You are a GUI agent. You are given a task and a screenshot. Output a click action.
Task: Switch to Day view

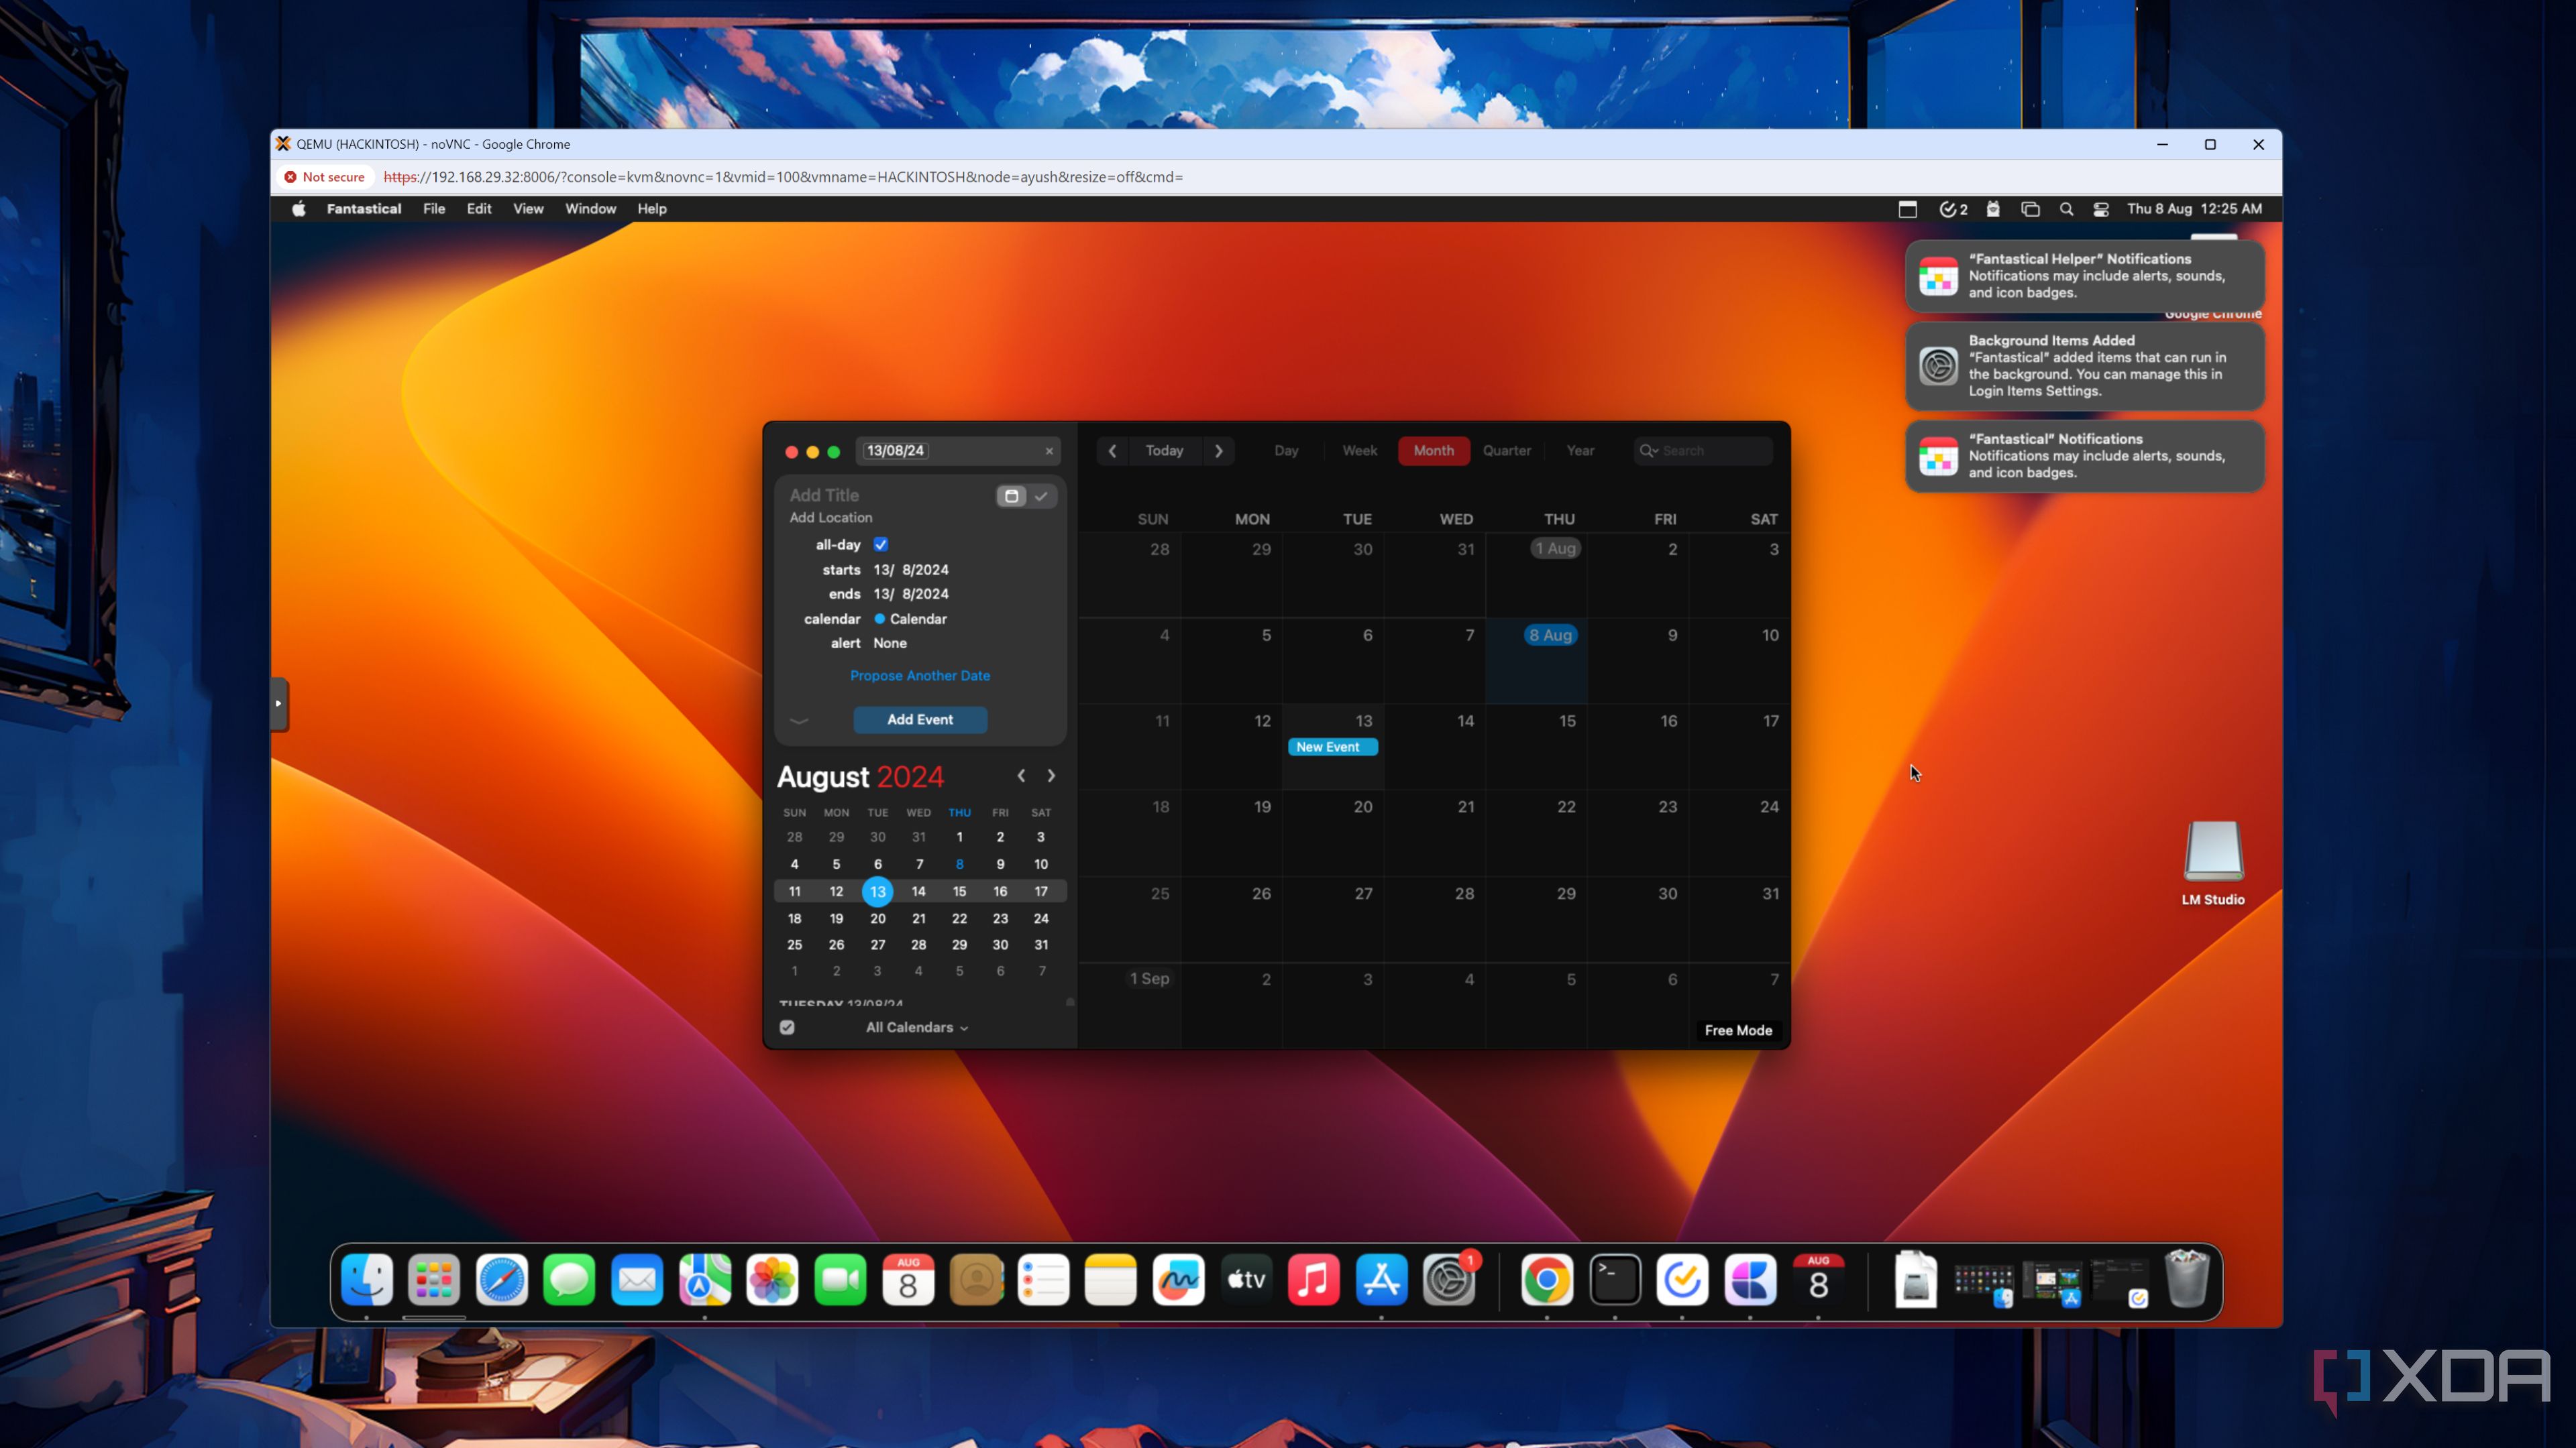click(x=1286, y=450)
